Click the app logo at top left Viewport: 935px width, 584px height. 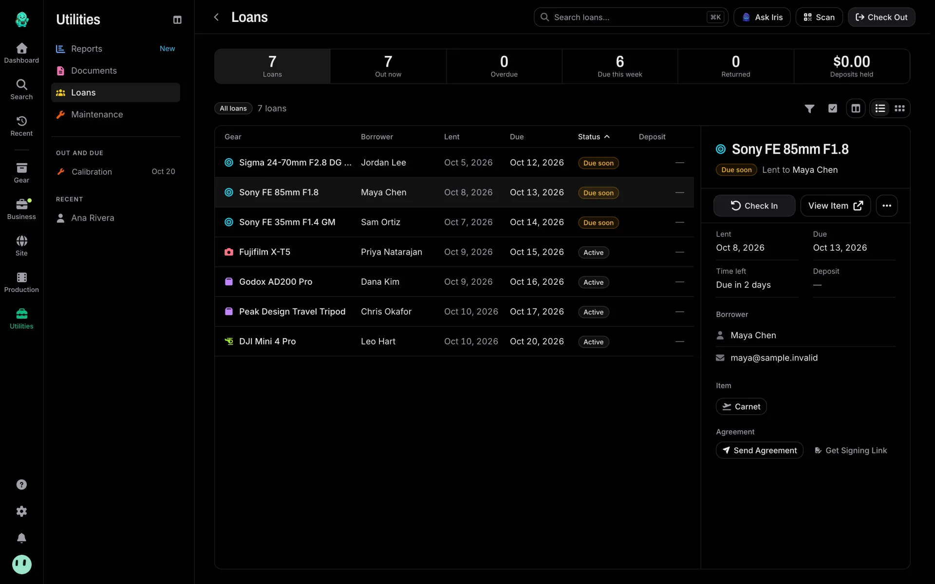(21, 19)
